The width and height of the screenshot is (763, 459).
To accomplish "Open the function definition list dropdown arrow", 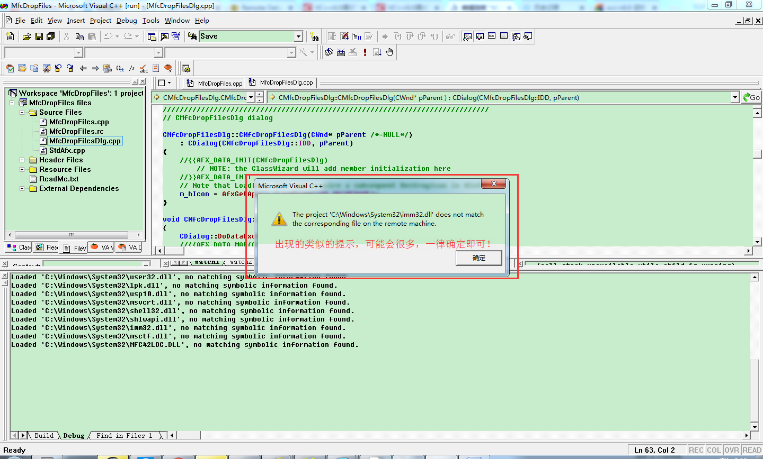I will tap(735, 97).
